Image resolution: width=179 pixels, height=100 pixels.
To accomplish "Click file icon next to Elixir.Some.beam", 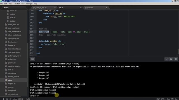I will (6, 52).
